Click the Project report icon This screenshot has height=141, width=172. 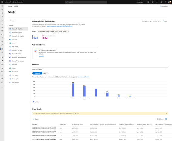(10, 68)
